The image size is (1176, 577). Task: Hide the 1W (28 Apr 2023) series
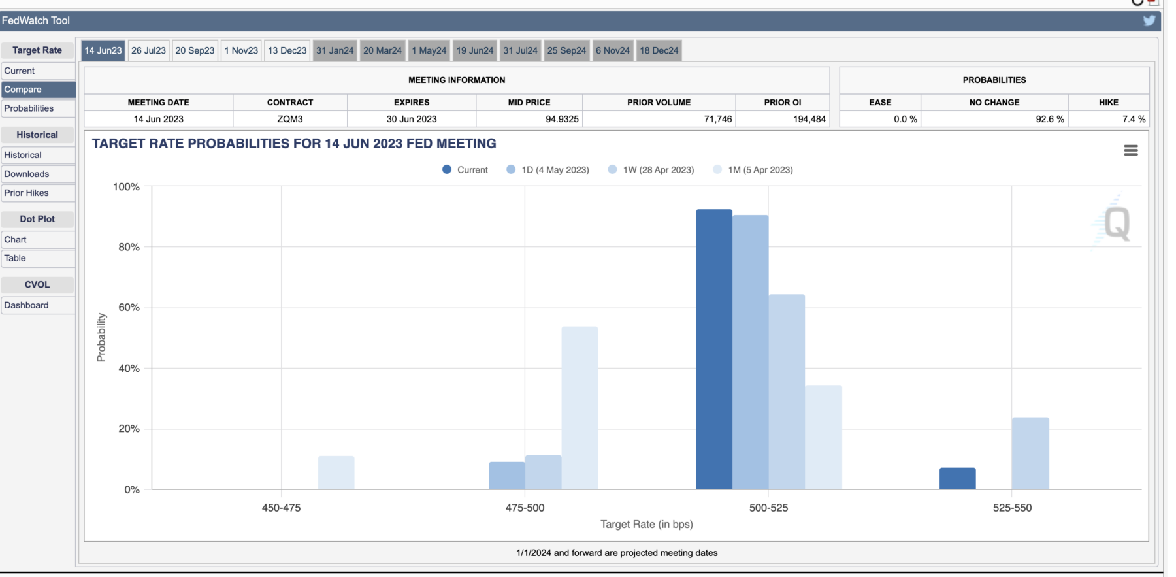(657, 170)
